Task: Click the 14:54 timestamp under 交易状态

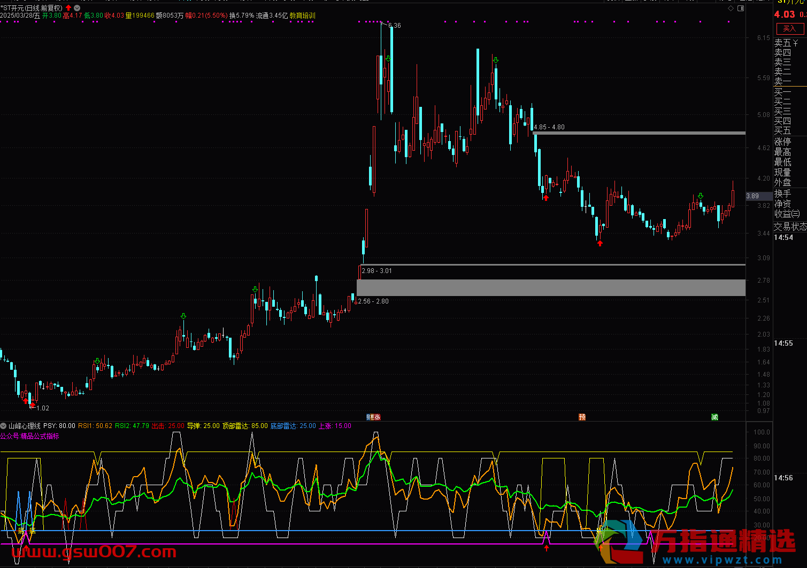Action: (x=783, y=237)
